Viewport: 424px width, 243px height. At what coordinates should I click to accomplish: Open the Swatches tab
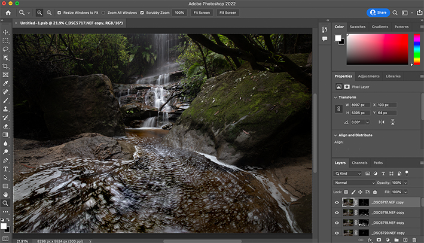click(x=358, y=27)
